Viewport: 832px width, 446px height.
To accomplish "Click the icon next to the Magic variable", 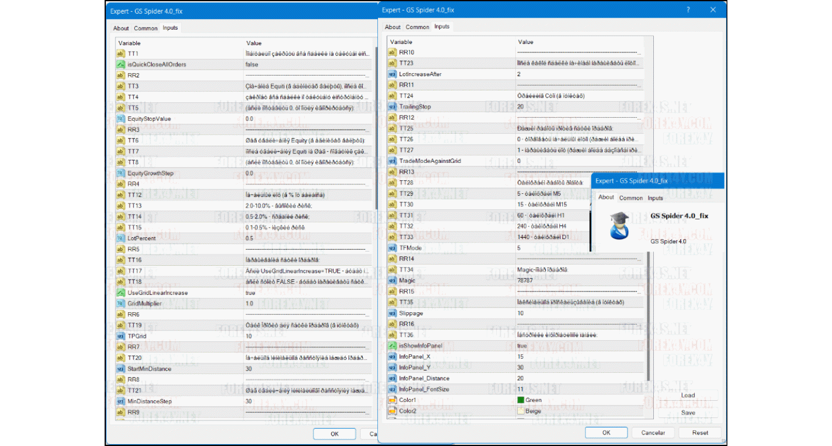I will [392, 281].
